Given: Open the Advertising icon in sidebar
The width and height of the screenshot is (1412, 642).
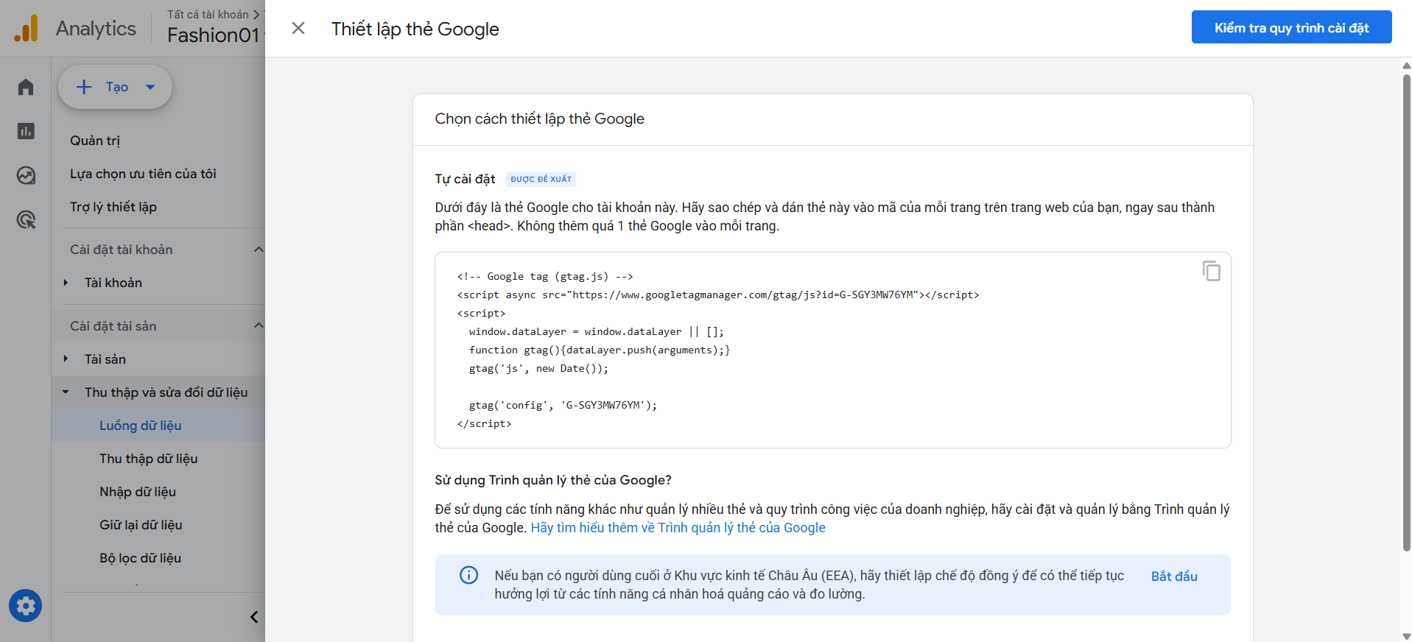Looking at the screenshot, I should tap(26, 219).
